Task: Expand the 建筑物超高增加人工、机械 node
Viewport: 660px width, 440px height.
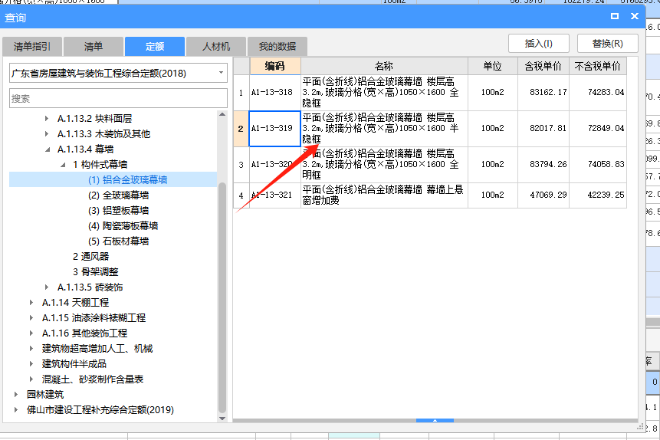Action: [x=31, y=349]
